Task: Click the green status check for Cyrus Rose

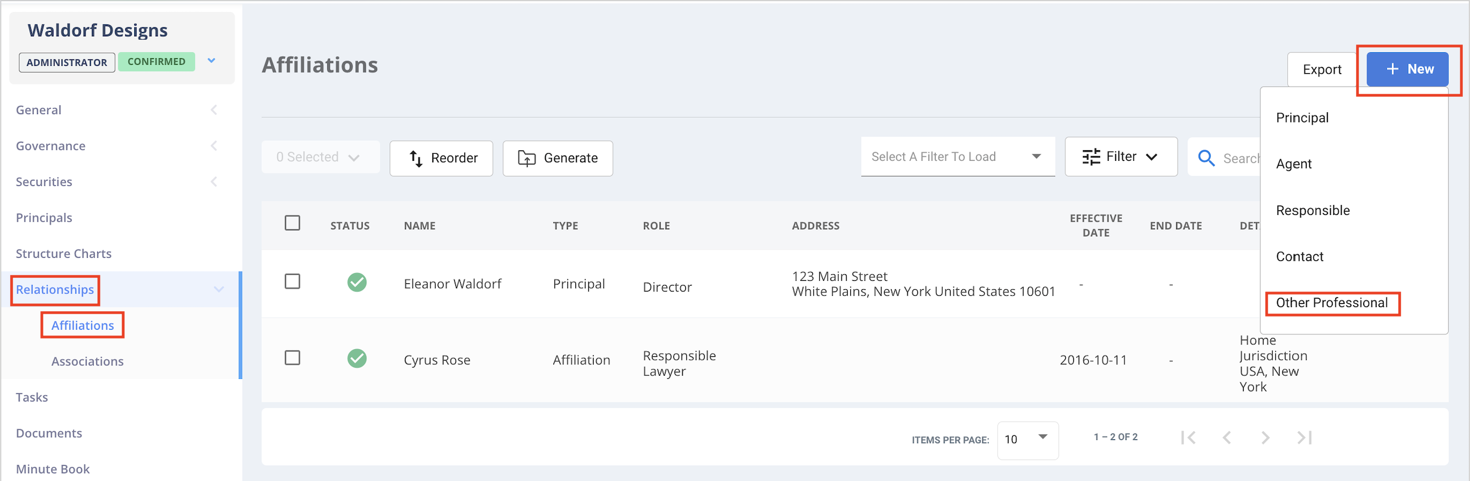Action: click(357, 359)
